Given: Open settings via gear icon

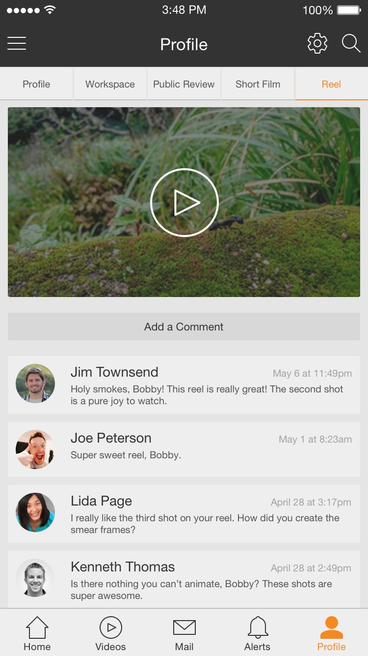Looking at the screenshot, I should tap(317, 44).
